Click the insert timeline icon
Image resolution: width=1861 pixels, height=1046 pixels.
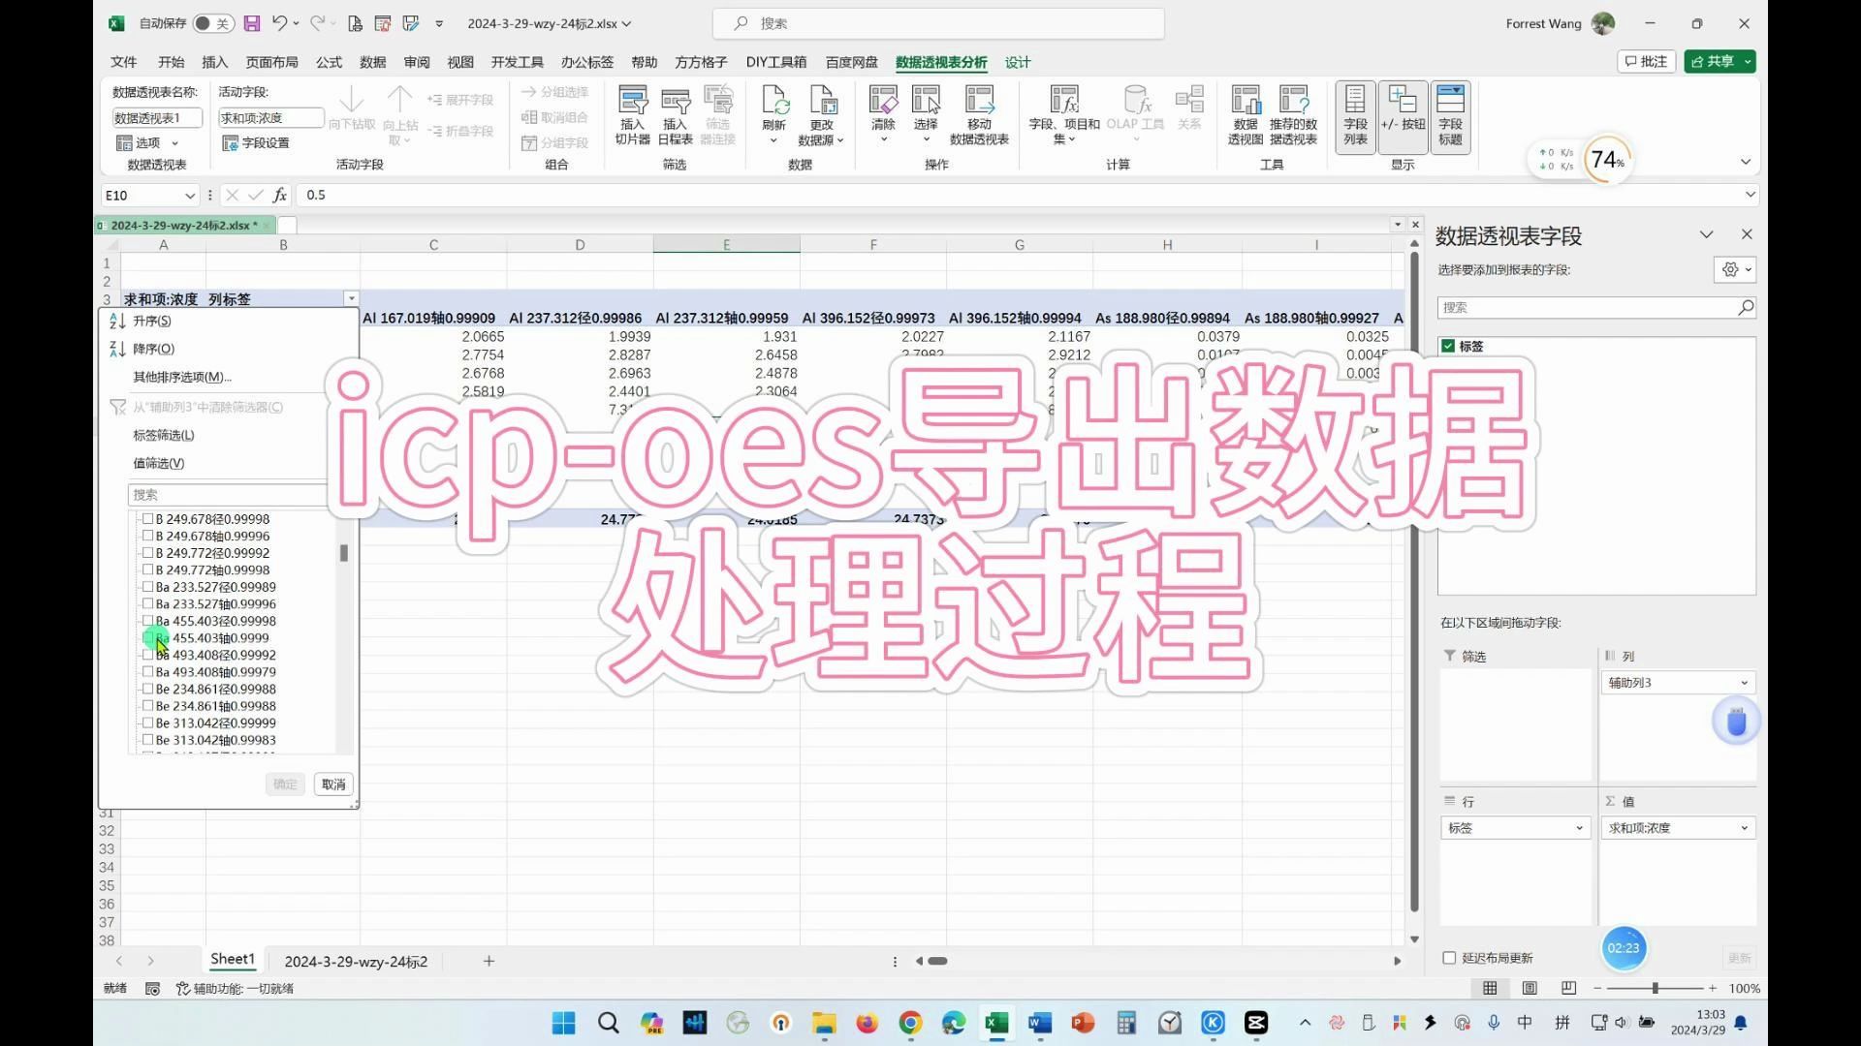pos(675,112)
